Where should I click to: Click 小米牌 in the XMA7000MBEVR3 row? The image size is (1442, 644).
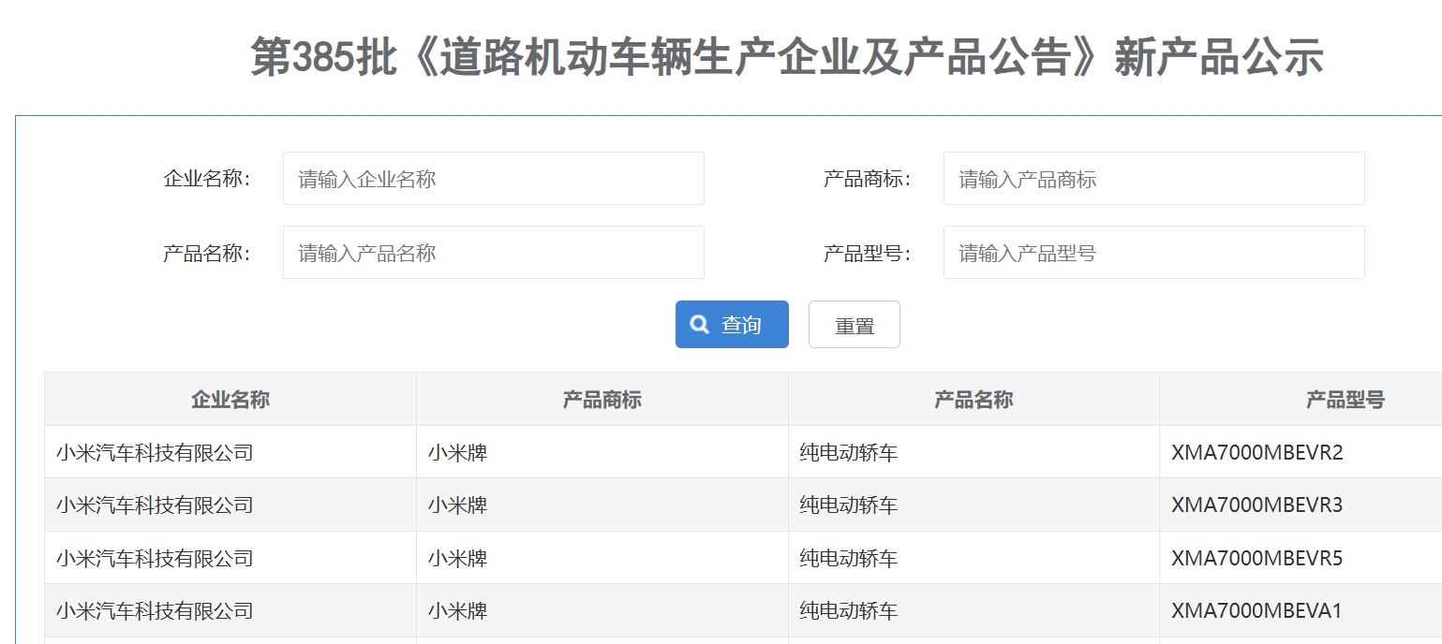tap(458, 505)
